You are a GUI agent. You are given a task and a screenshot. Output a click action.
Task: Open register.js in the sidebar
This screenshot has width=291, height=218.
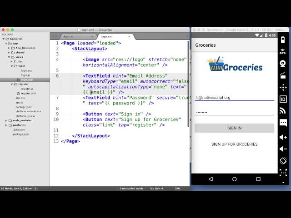tap(27, 89)
